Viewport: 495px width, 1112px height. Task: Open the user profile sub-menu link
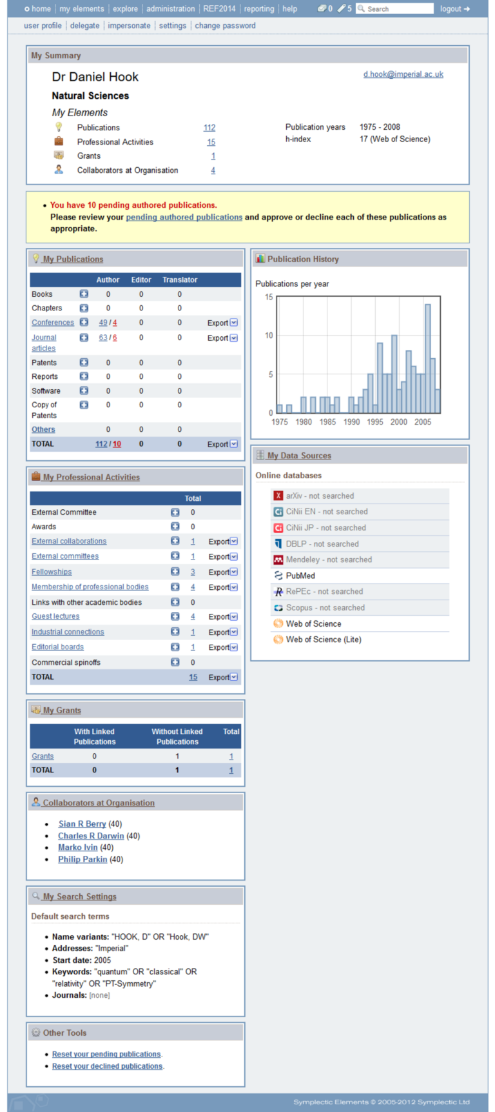pos(43,26)
